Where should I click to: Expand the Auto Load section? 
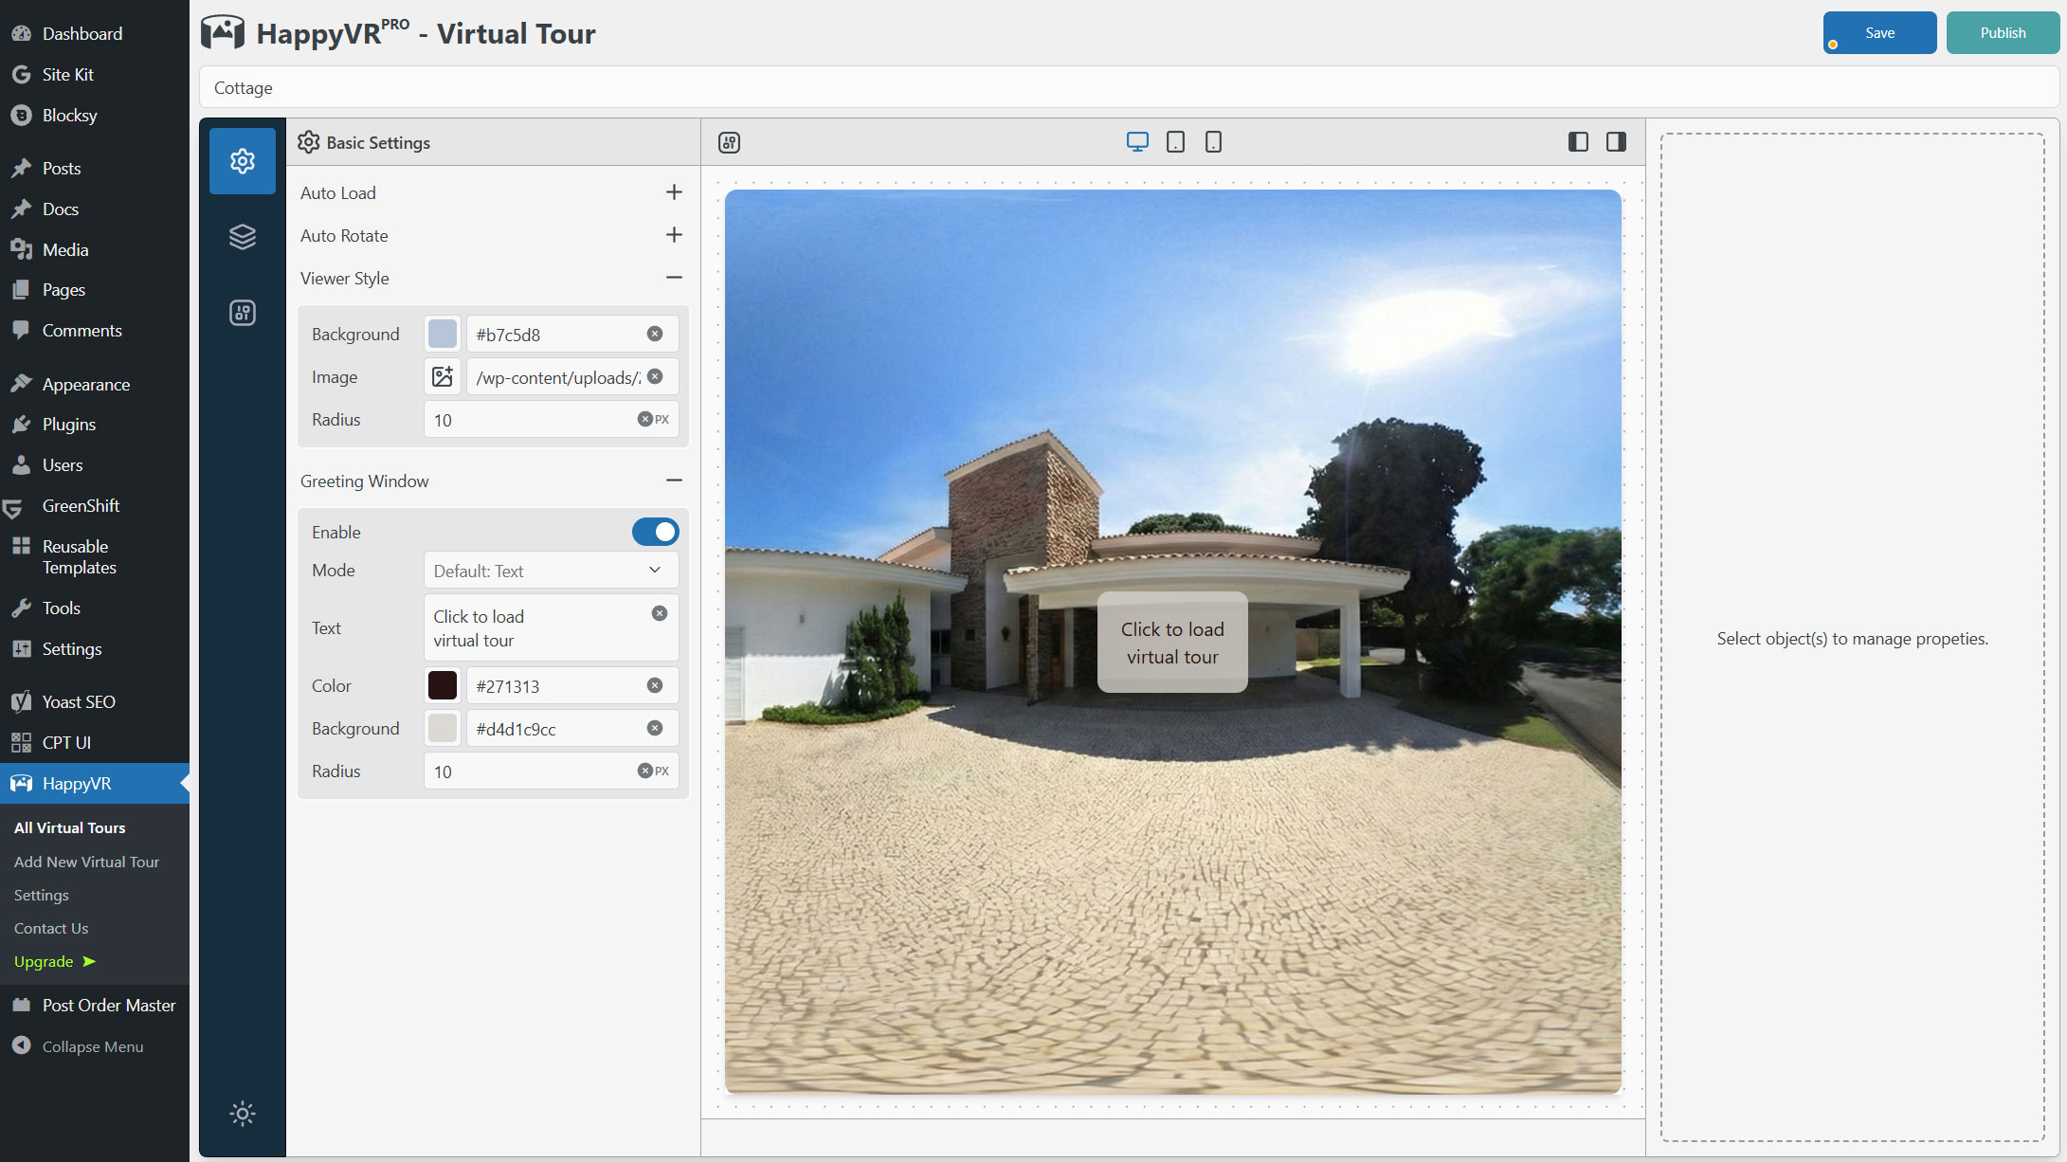click(674, 192)
